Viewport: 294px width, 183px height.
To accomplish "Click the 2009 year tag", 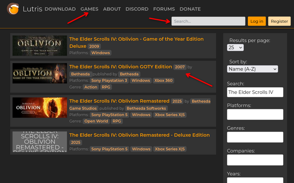I will (x=94, y=47).
